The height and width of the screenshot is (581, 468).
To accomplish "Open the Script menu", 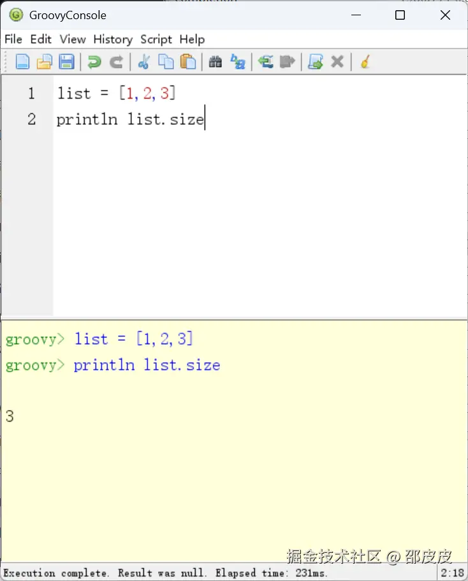I will tap(156, 39).
